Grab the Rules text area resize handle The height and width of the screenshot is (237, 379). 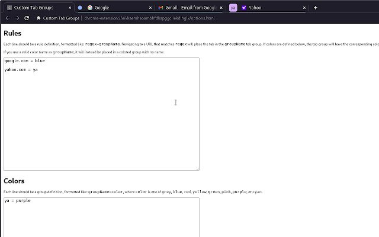click(x=198, y=168)
